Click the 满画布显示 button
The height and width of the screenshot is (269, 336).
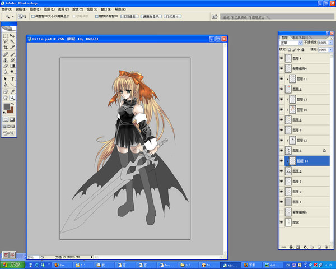(151, 16)
